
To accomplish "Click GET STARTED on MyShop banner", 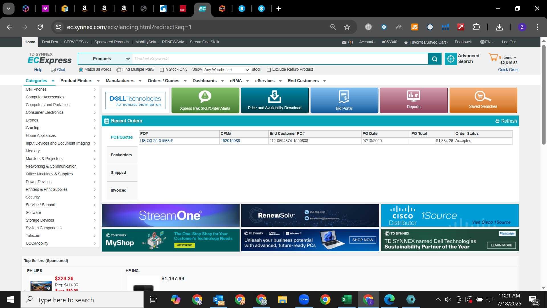I will [185, 246].
